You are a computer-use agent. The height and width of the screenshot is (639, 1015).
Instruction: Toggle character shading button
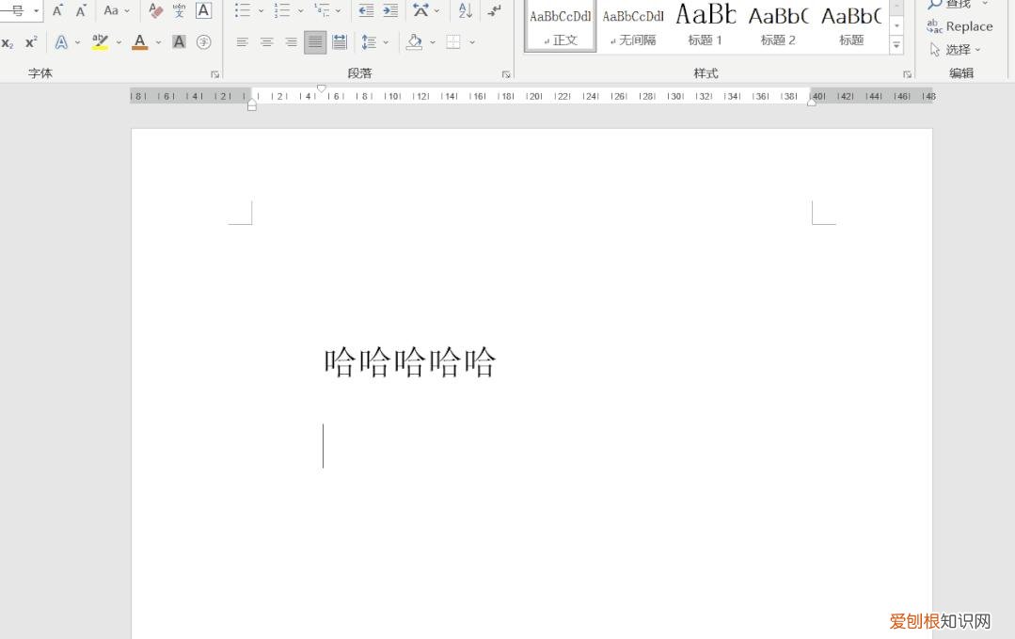pos(179,42)
